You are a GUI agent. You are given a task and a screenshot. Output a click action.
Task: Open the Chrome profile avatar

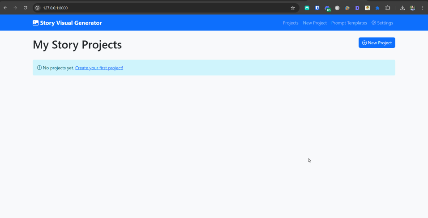point(412,8)
